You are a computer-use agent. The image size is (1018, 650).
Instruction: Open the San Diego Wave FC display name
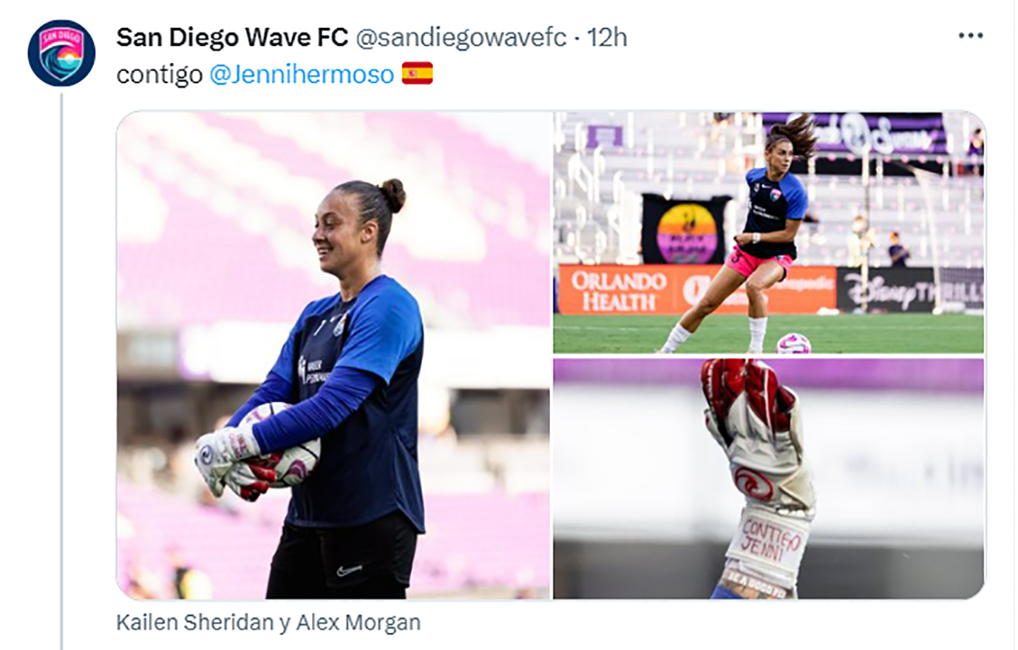[232, 37]
